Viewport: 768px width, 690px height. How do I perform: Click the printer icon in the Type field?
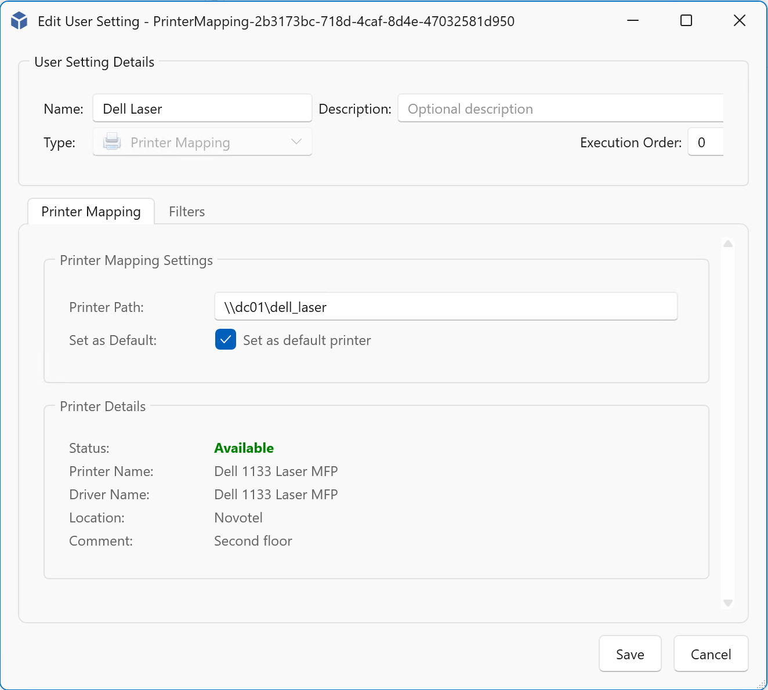click(112, 142)
